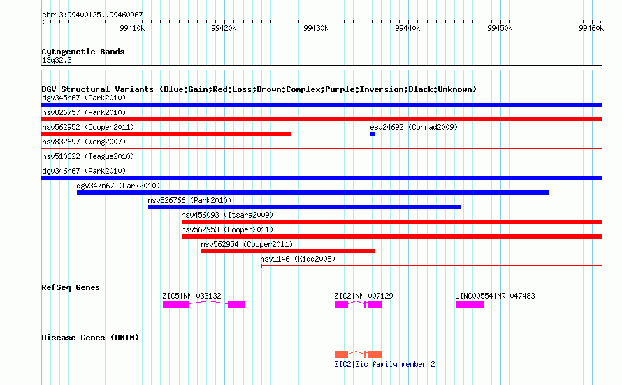Select the nsv562954 (Cooper2011) red bar
This screenshot has width=622, height=385.
(x=288, y=251)
